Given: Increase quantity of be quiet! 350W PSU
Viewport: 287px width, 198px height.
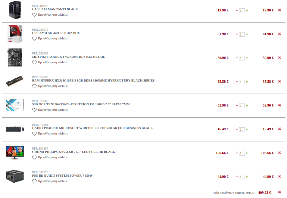Looking at the screenshot, I should point(247,177).
